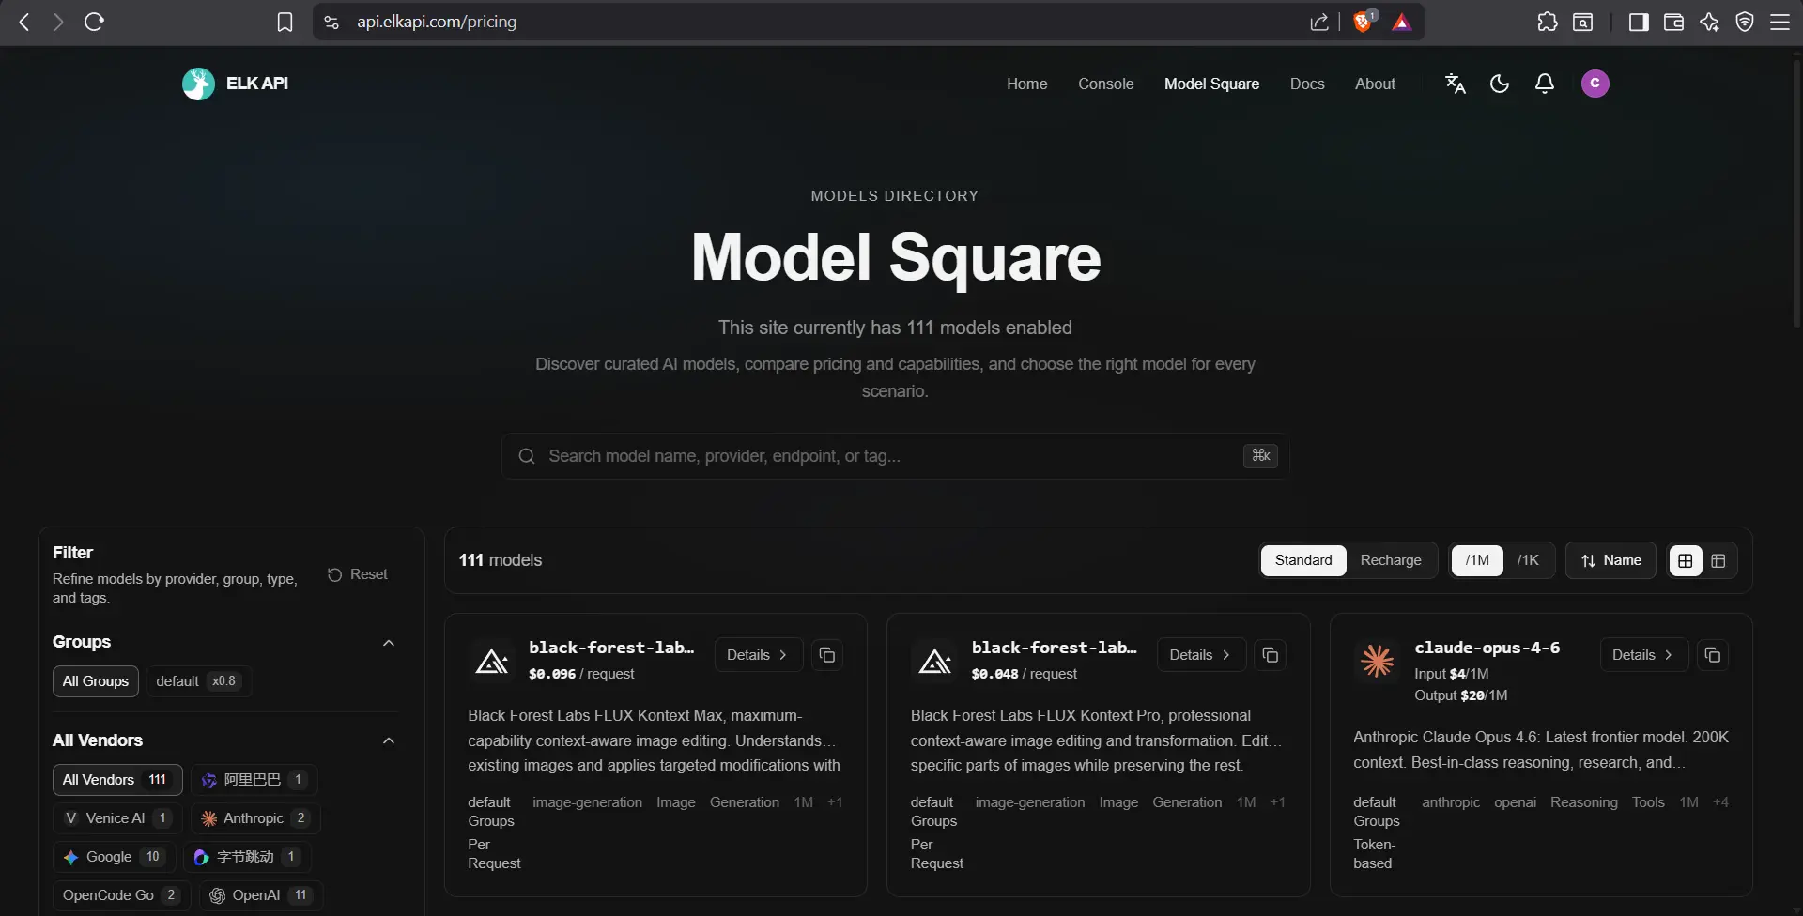Select Recharge pricing mode
The width and height of the screenshot is (1803, 916).
click(x=1391, y=560)
